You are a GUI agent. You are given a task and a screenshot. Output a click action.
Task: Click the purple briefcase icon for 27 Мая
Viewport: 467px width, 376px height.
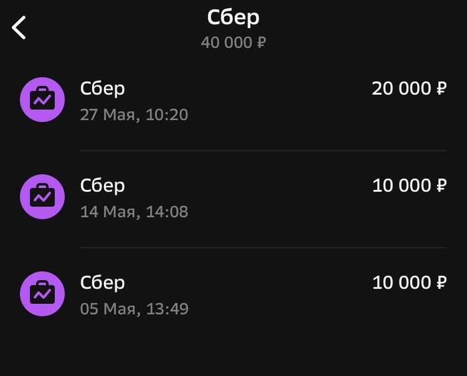pos(43,100)
